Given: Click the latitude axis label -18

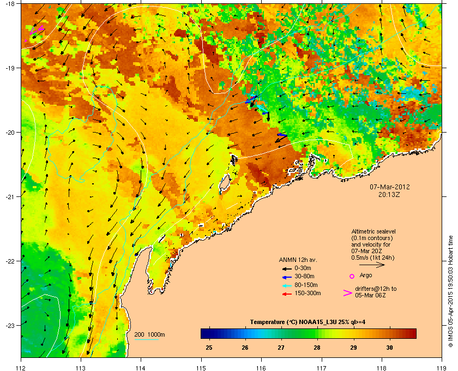Looking at the screenshot, I should click(x=10, y=3).
